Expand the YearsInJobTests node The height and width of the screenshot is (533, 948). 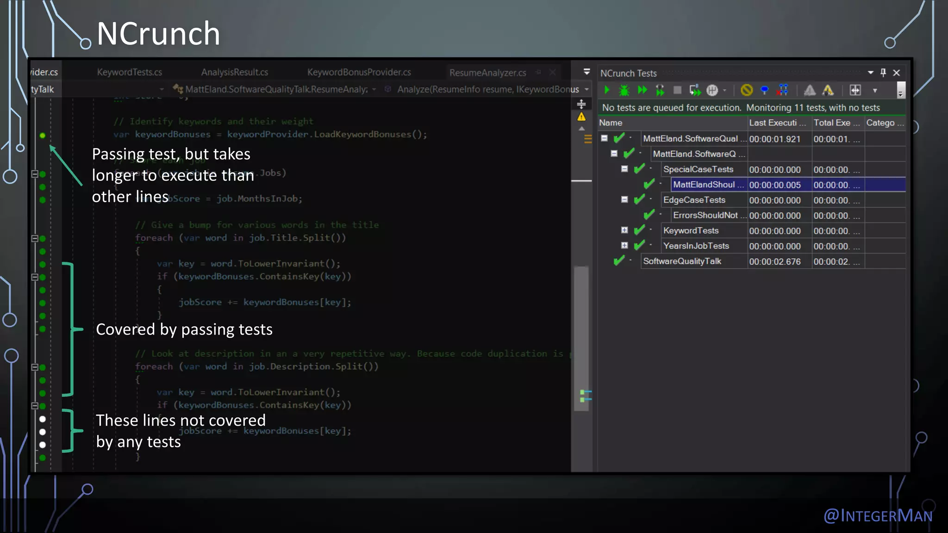tap(624, 245)
